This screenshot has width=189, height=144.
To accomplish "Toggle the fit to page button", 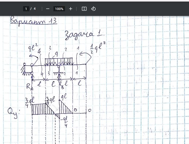I will (x=84, y=9).
